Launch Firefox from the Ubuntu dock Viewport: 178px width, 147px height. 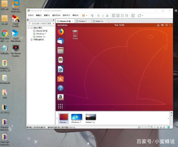tap(61, 32)
